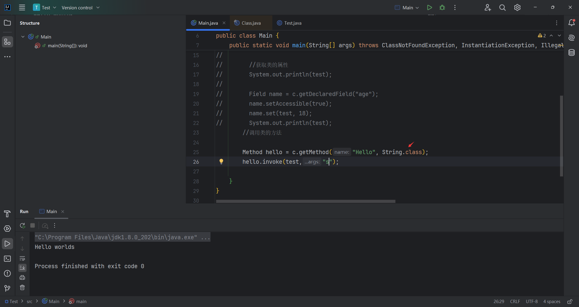The width and height of the screenshot is (579, 307).
Task: Collapse the Main class node in Structure
Action: pyautogui.click(x=23, y=37)
